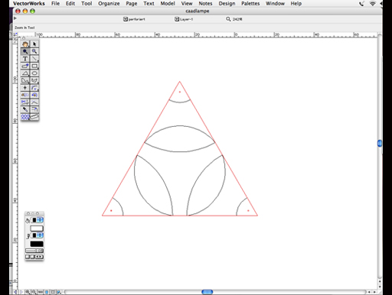Select the Trim/Split tool
392x295 pixels.
point(25,102)
